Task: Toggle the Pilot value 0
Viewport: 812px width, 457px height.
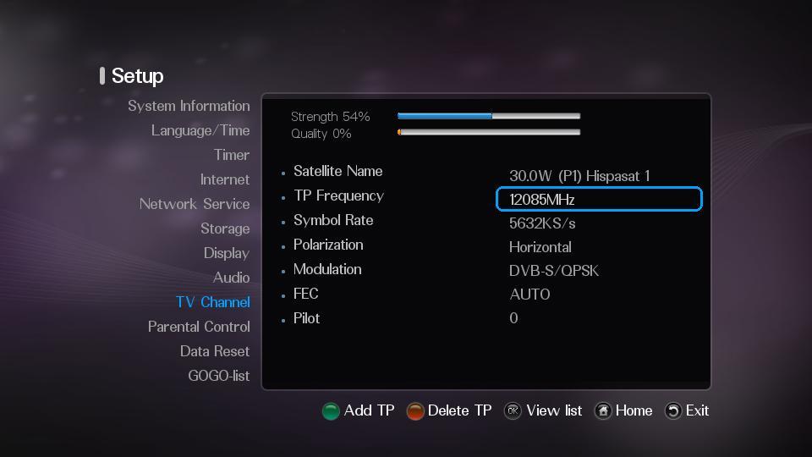Action: (513, 317)
